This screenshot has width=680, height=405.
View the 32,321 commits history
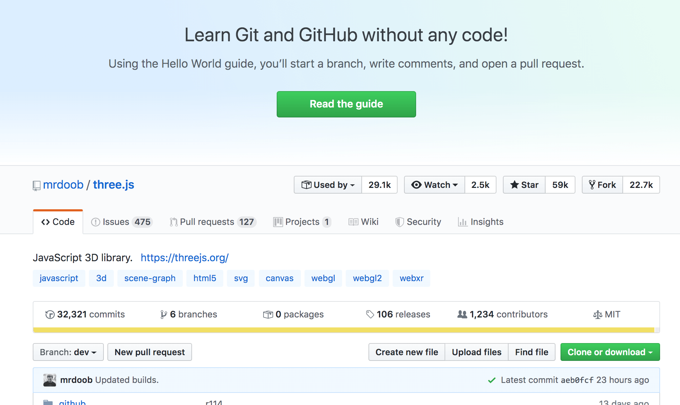pos(85,314)
